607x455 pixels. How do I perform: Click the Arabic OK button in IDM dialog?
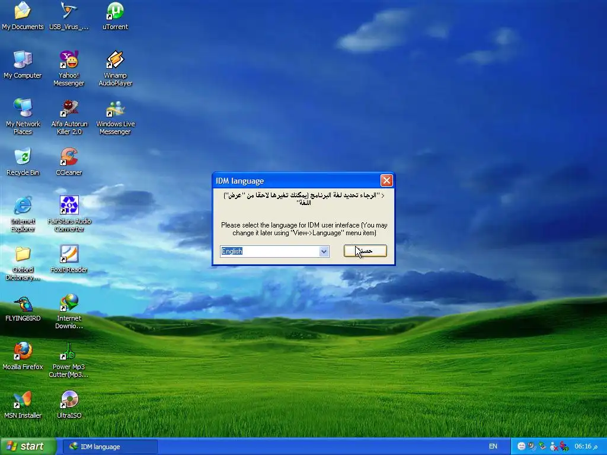[x=365, y=251]
